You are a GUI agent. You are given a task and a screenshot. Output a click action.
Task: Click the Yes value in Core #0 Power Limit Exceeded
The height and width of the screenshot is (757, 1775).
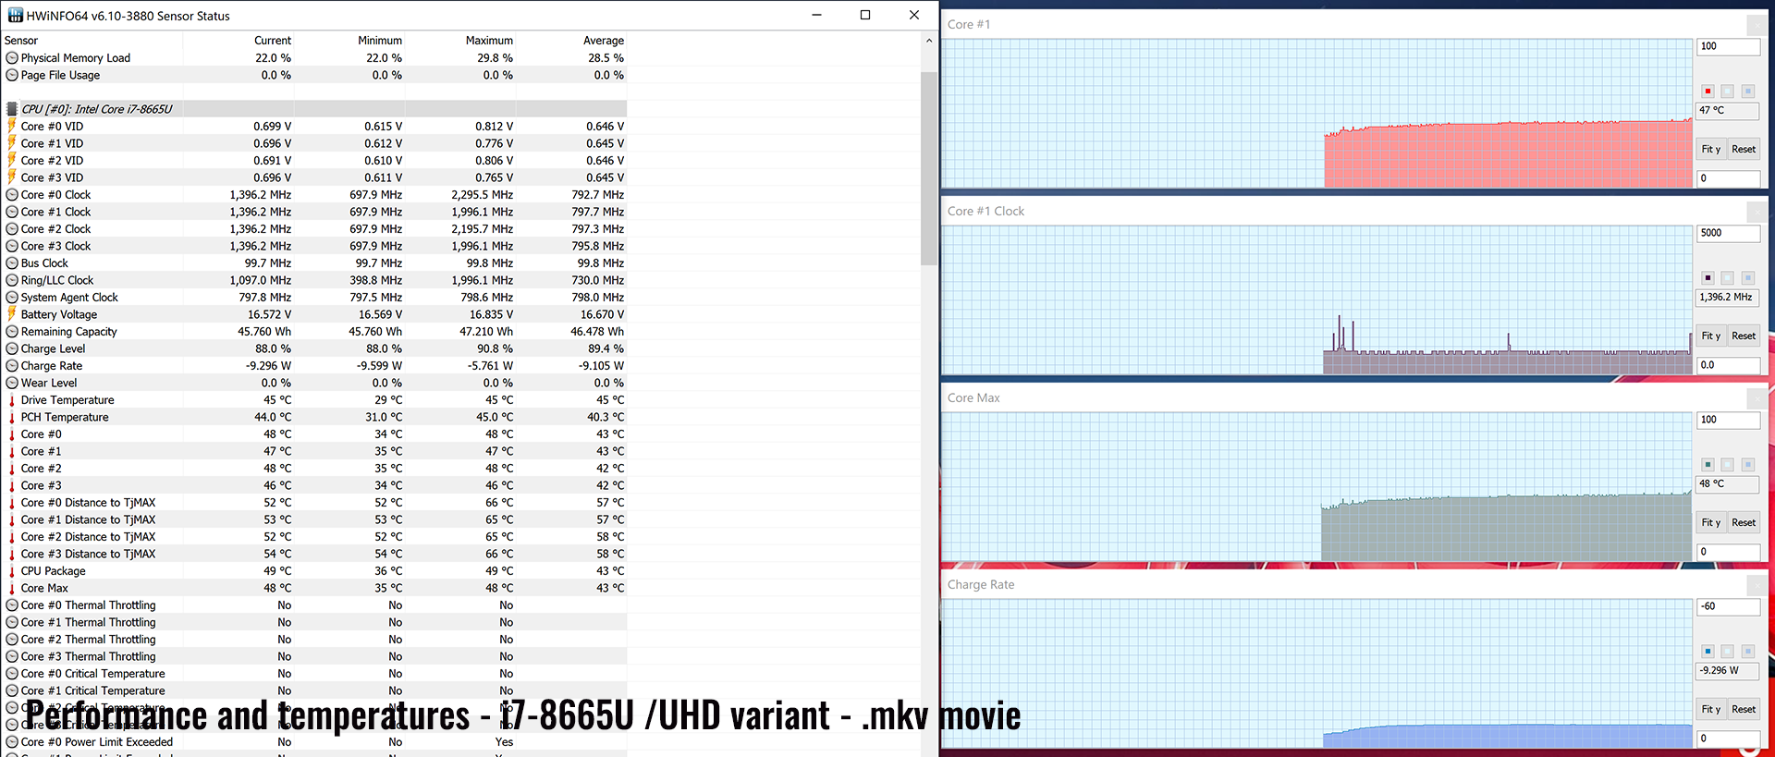pos(504,742)
